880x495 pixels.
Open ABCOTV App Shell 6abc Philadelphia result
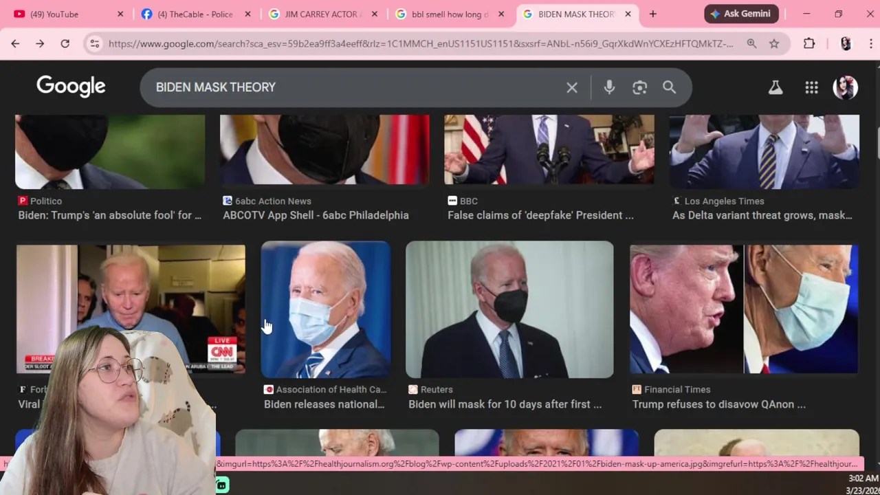pos(316,215)
